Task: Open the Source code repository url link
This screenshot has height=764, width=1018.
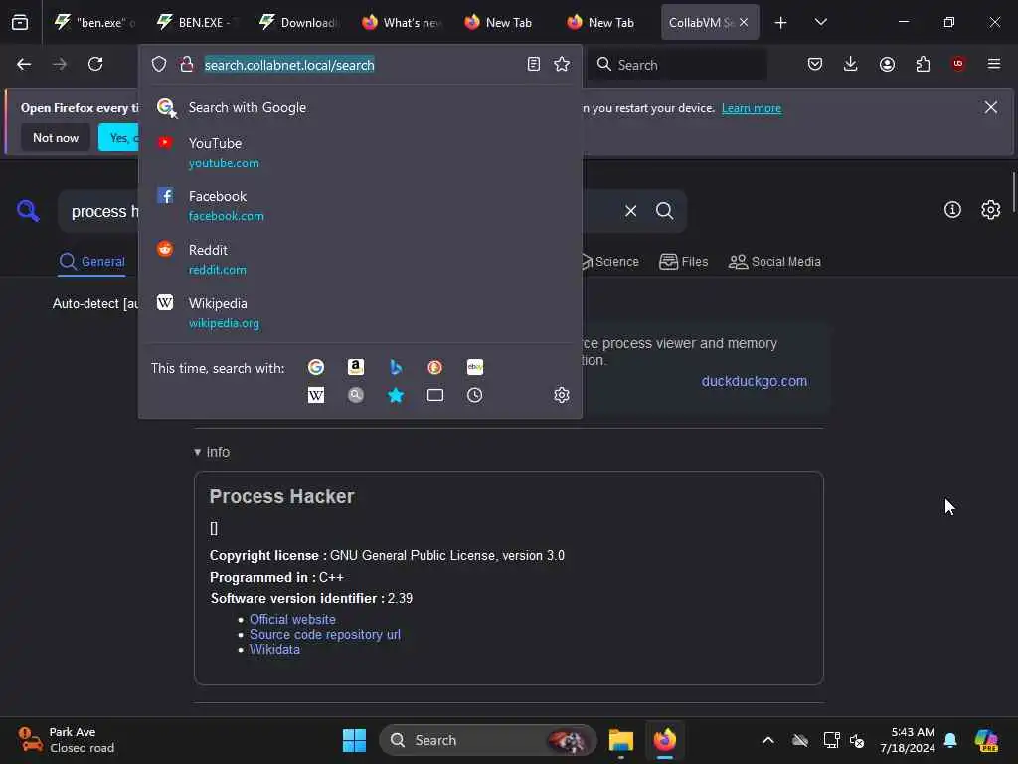Action: [x=325, y=634]
